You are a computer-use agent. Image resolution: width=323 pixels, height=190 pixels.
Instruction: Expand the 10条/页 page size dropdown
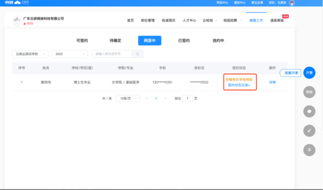click(127, 98)
